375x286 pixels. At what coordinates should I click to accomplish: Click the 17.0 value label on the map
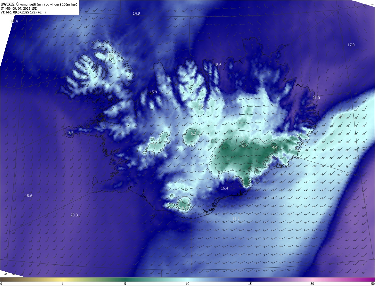click(351, 45)
